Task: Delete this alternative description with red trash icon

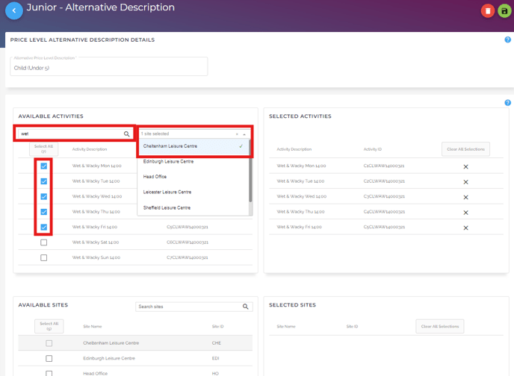Action: tap(487, 11)
